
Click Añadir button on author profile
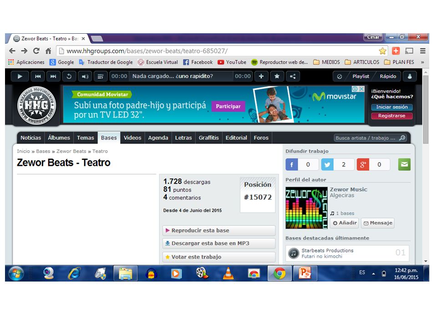(345, 223)
